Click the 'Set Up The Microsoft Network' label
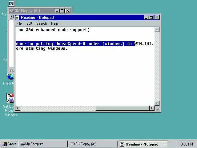The height and width of the screenshot is (148, 197). pos(10,110)
